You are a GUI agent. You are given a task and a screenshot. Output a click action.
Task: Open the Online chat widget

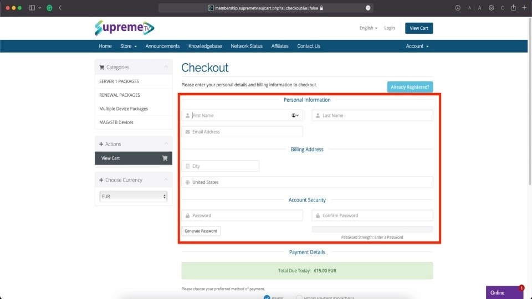point(504,292)
